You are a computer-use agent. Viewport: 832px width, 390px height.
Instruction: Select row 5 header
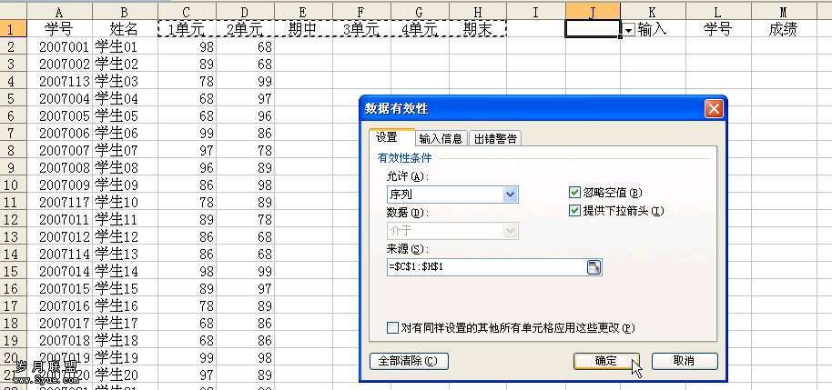(x=13, y=98)
